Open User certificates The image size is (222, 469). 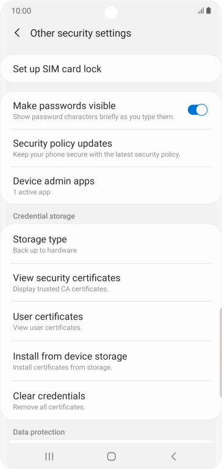pos(111,321)
